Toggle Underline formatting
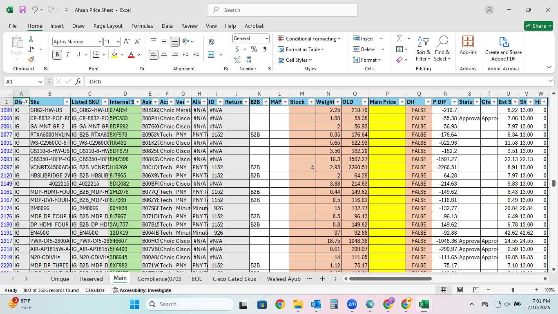Image resolution: width=558 pixels, height=314 pixels. pos(78,55)
